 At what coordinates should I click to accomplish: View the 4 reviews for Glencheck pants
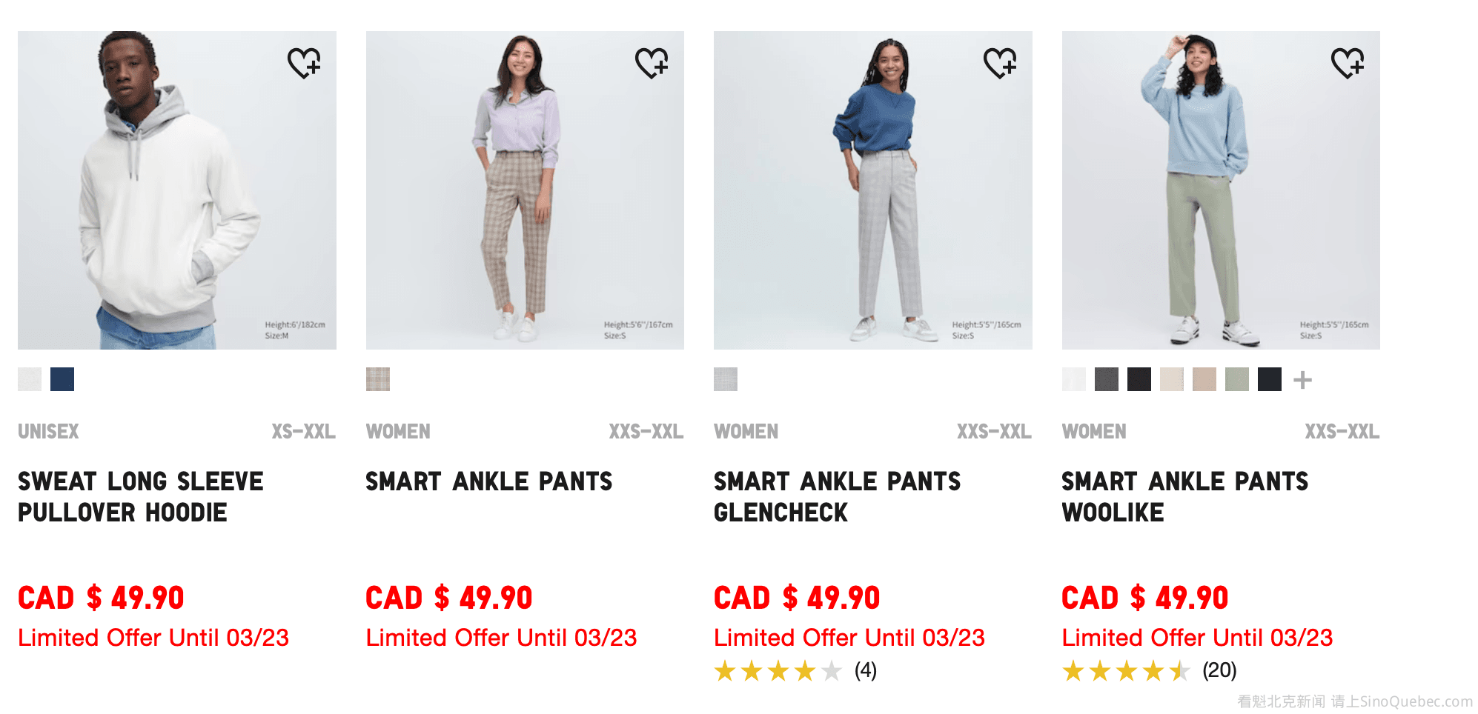coord(865,671)
